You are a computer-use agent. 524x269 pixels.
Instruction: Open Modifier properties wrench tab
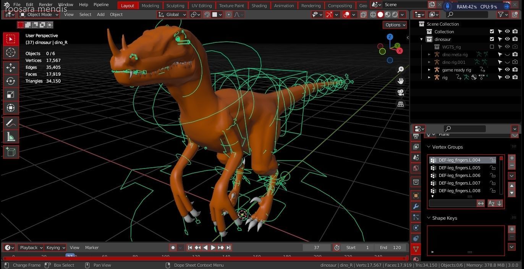416,206
